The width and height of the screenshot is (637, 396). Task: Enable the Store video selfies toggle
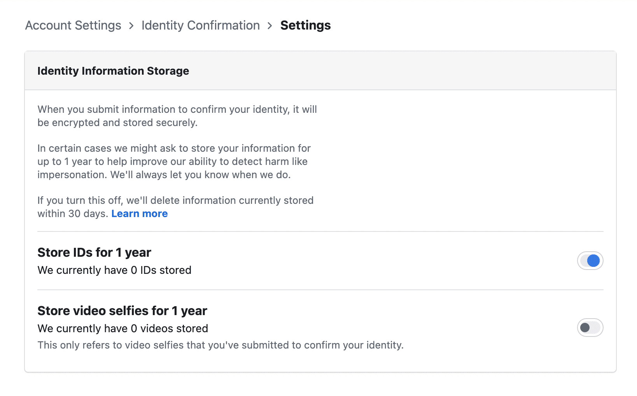point(590,328)
